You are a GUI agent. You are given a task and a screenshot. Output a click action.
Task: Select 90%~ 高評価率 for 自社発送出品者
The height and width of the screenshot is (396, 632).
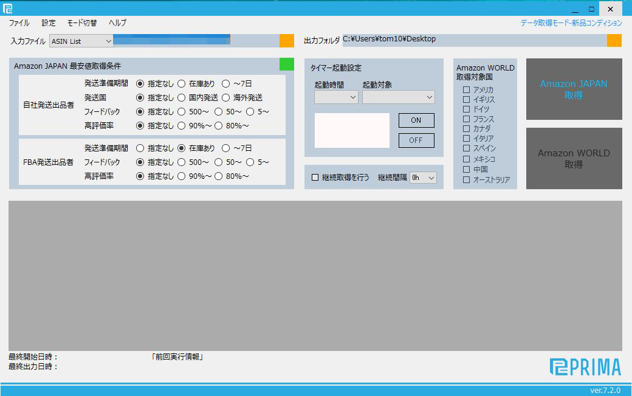click(181, 126)
